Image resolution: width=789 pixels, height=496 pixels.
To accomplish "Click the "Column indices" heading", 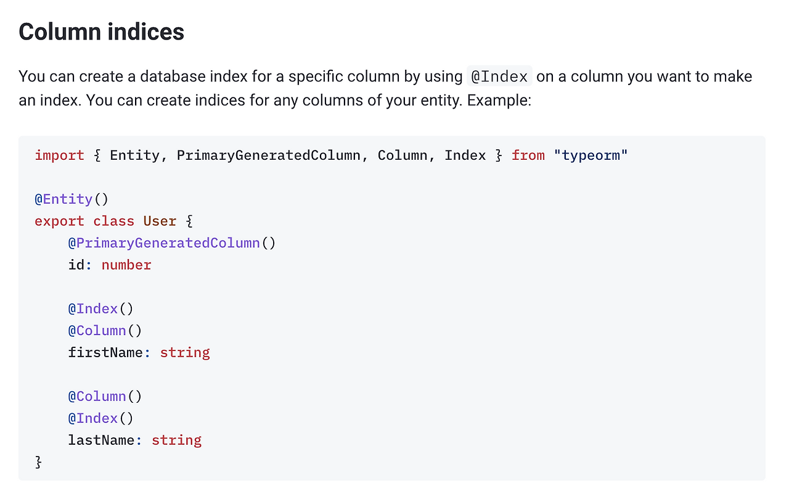I will tap(102, 32).
